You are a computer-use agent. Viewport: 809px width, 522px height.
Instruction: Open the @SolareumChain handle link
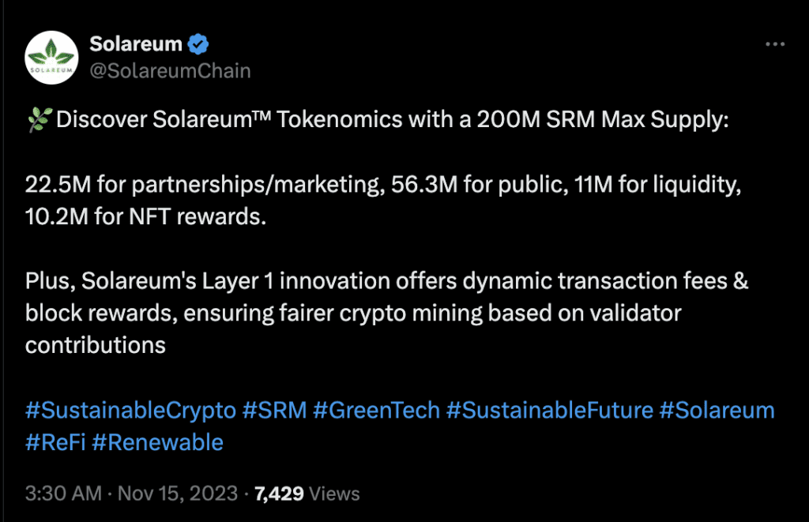pos(170,71)
